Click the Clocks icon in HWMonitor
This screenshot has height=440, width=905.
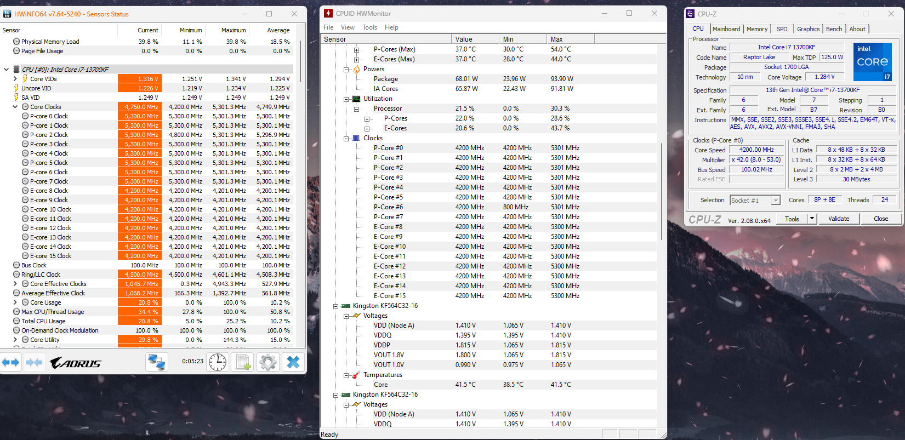[356, 138]
